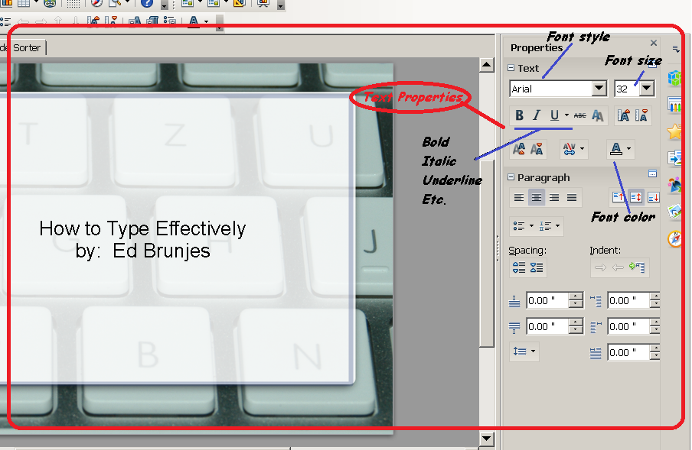Open toolbar font color dropdown arrow
Viewport: 692px width, 450px height.
click(x=206, y=21)
